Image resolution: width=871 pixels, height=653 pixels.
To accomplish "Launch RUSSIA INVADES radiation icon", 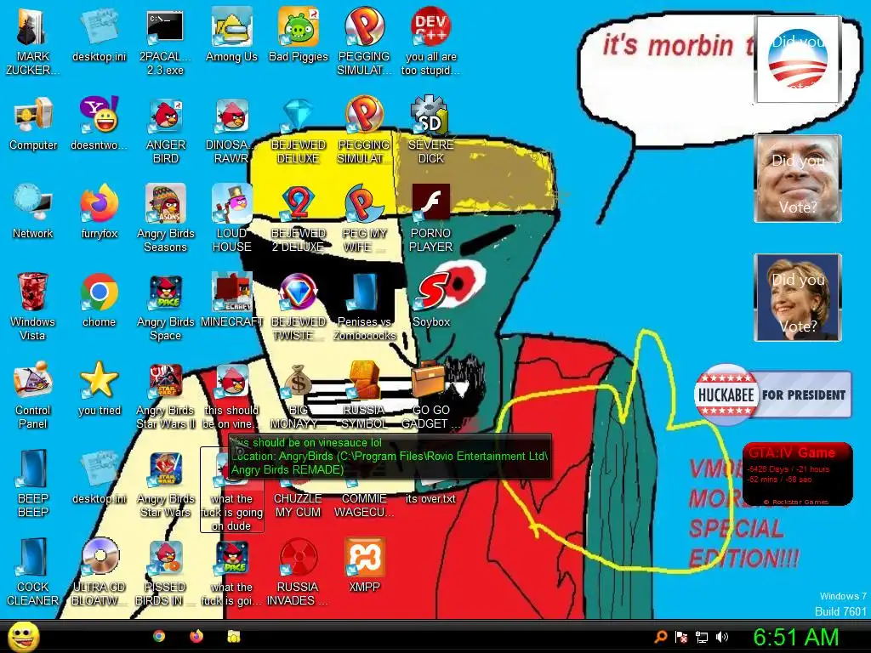I will tap(299, 572).
